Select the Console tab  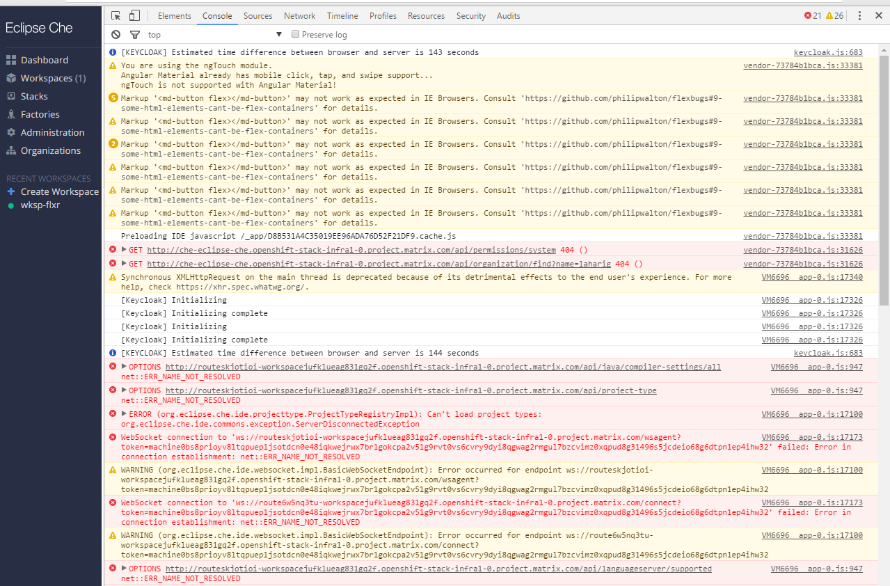[217, 16]
